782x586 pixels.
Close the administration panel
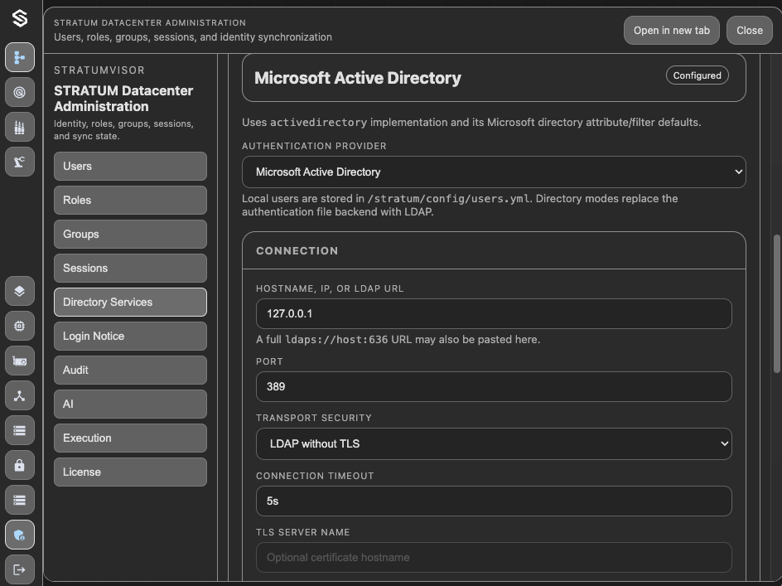(x=750, y=31)
